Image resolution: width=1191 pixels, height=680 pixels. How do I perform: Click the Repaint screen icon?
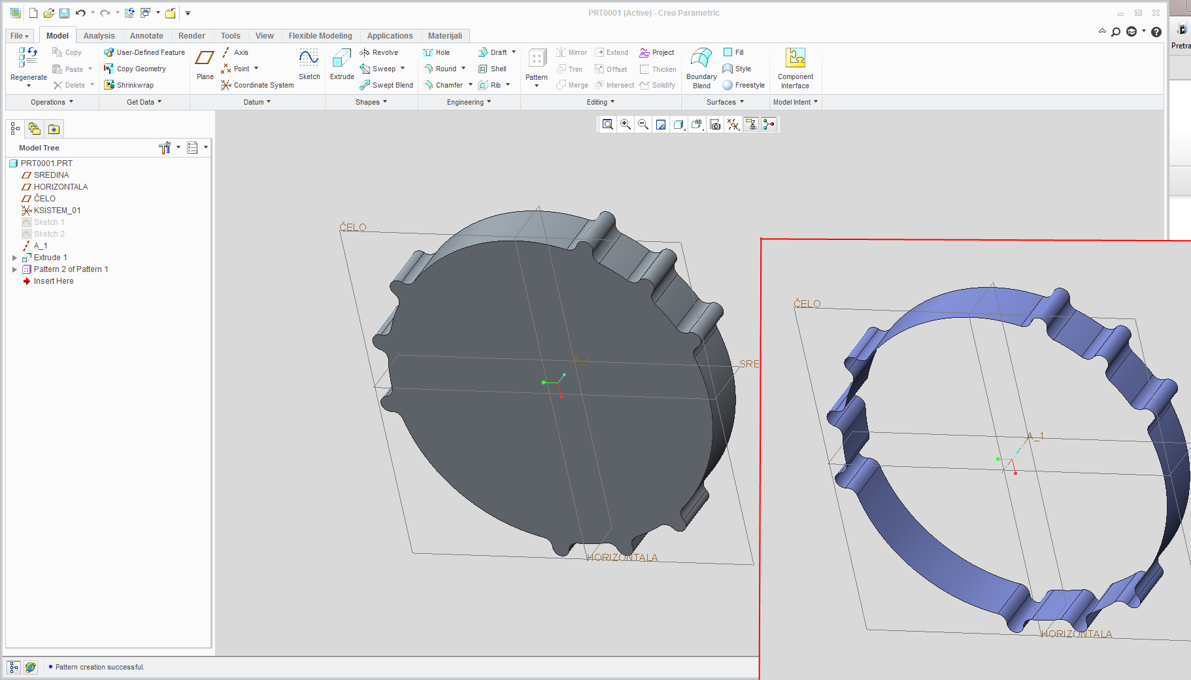pyautogui.click(x=661, y=124)
